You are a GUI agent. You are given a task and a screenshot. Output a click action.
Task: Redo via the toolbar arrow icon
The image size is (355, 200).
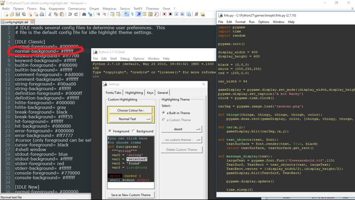[x=76, y=14]
